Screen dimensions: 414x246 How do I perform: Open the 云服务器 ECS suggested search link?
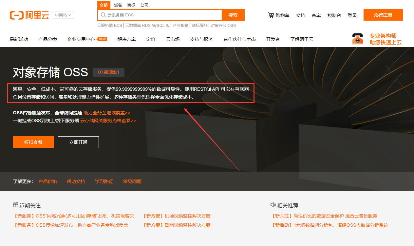click(109, 26)
